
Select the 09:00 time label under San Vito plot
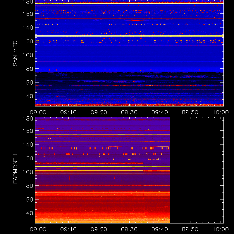(x=38, y=112)
